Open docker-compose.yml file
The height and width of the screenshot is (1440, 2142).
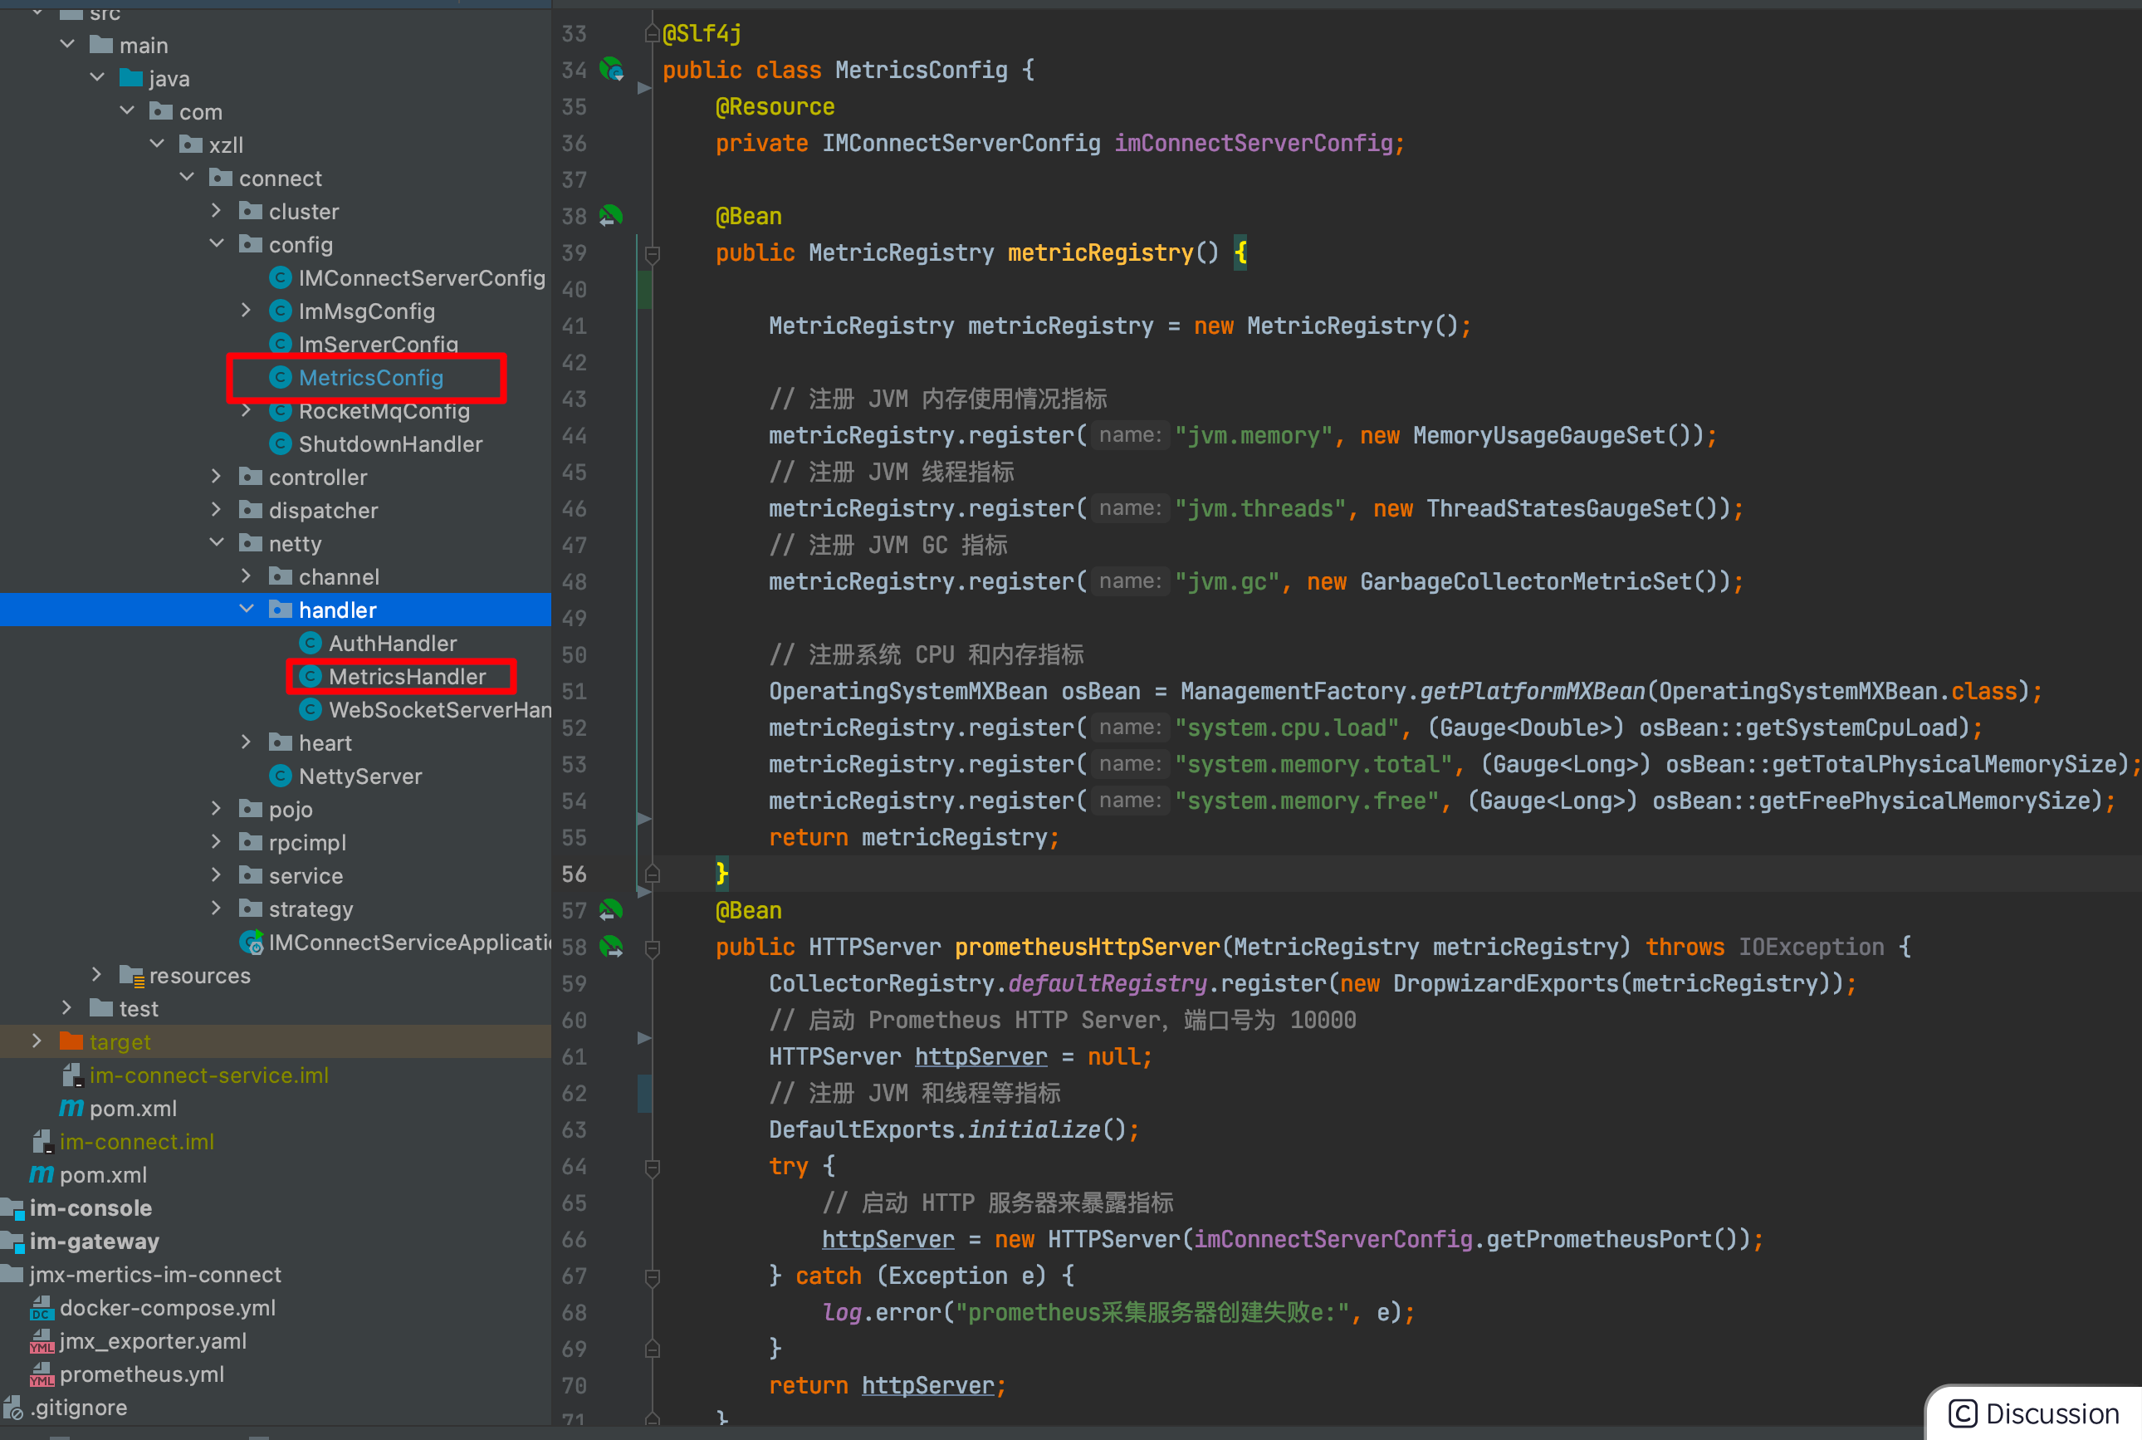(x=167, y=1308)
